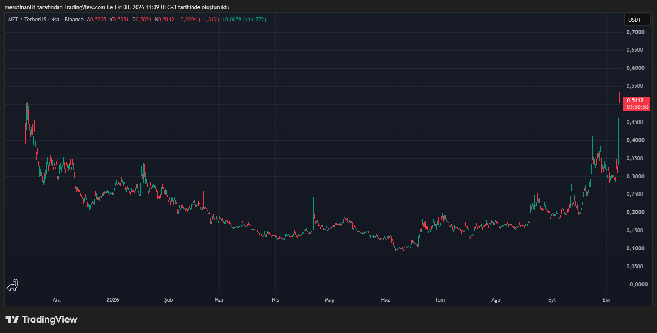Click the 0,3500 price axis label
Image resolution: width=657 pixels, height=333 pixels.
[x=636, y=158]
